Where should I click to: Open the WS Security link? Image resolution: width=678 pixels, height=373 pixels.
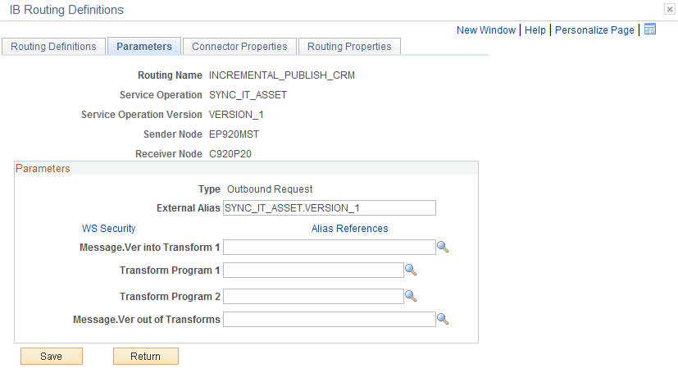(108, 228)
